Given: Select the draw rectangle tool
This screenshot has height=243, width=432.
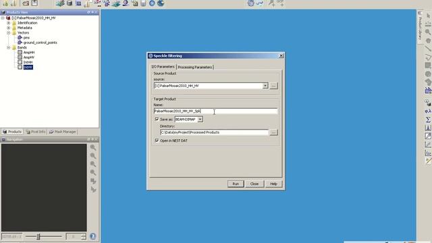Looking at the screenshot, I should point(428,65).
